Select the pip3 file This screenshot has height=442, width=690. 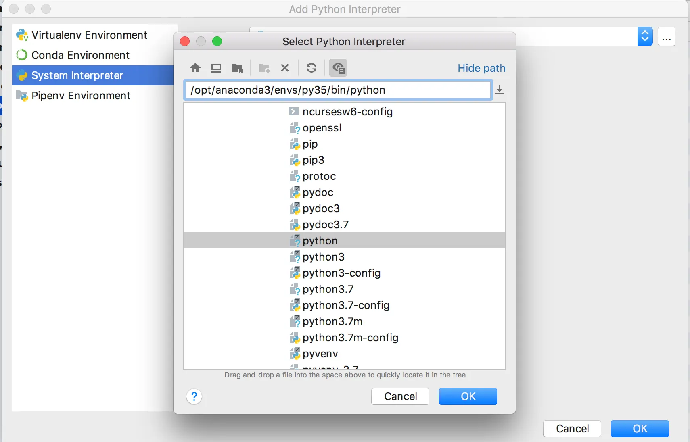pyautogui.click(x=345, y=160)
